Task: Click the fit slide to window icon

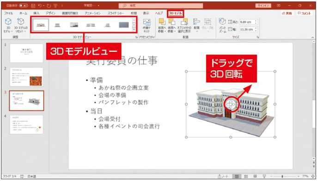Action: tap(313, 176)
